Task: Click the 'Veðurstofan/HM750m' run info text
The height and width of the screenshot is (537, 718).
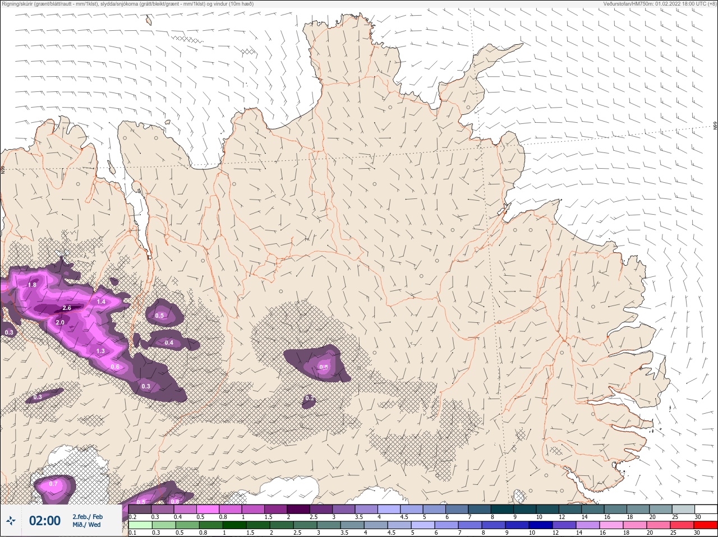Action: [x=660, y=4]
